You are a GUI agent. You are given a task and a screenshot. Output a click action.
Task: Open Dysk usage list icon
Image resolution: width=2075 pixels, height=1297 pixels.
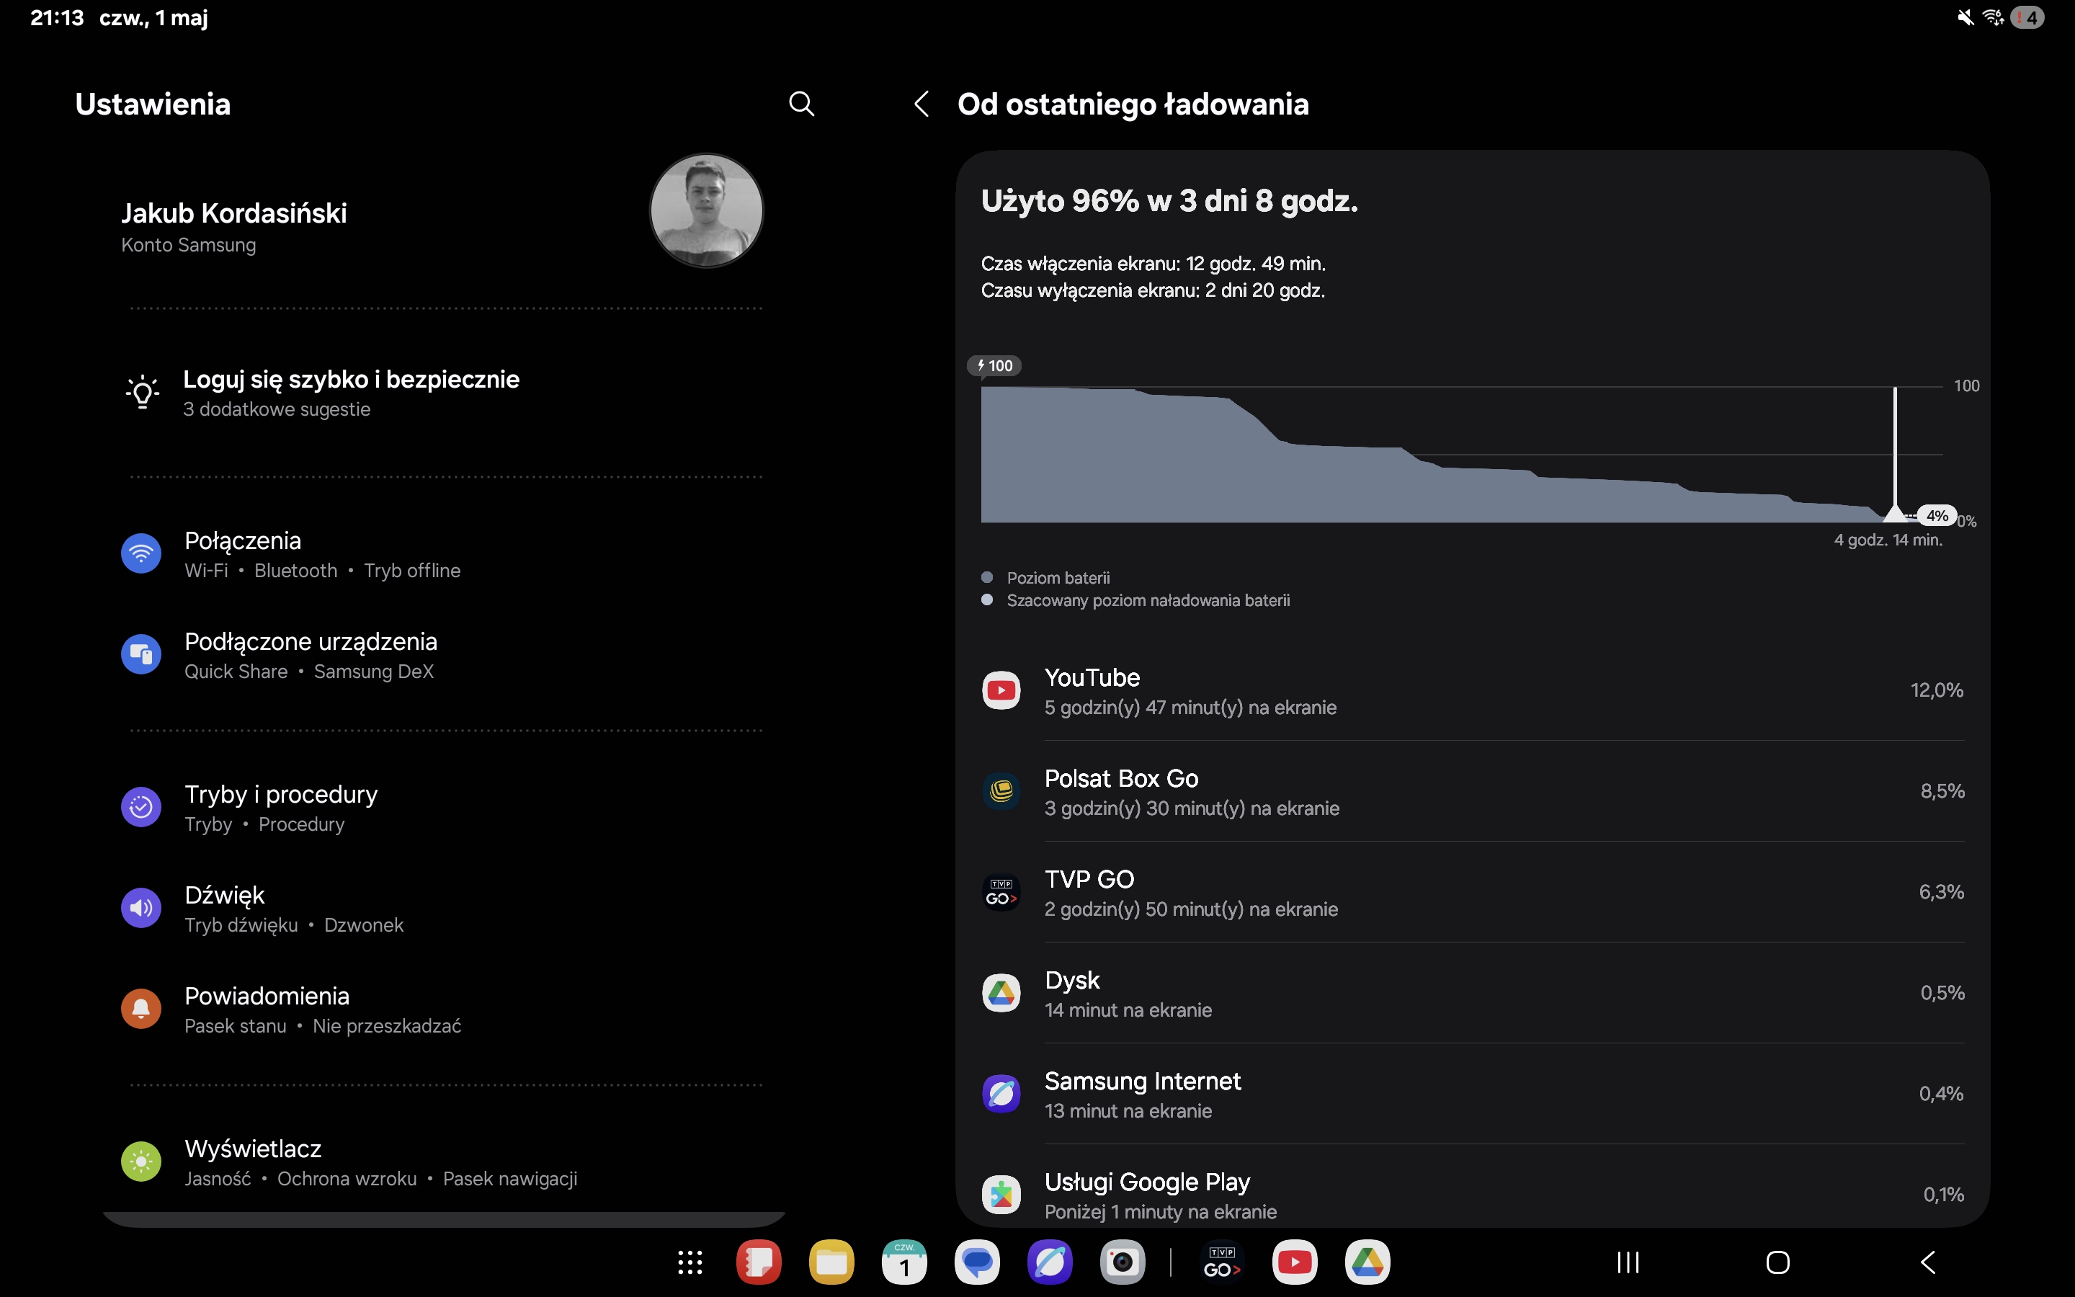point(1001,994)
